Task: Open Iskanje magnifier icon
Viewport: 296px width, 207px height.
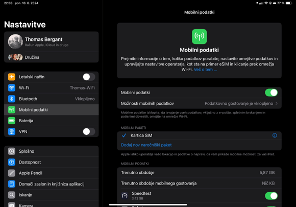Action: click(x=12, y=195)
